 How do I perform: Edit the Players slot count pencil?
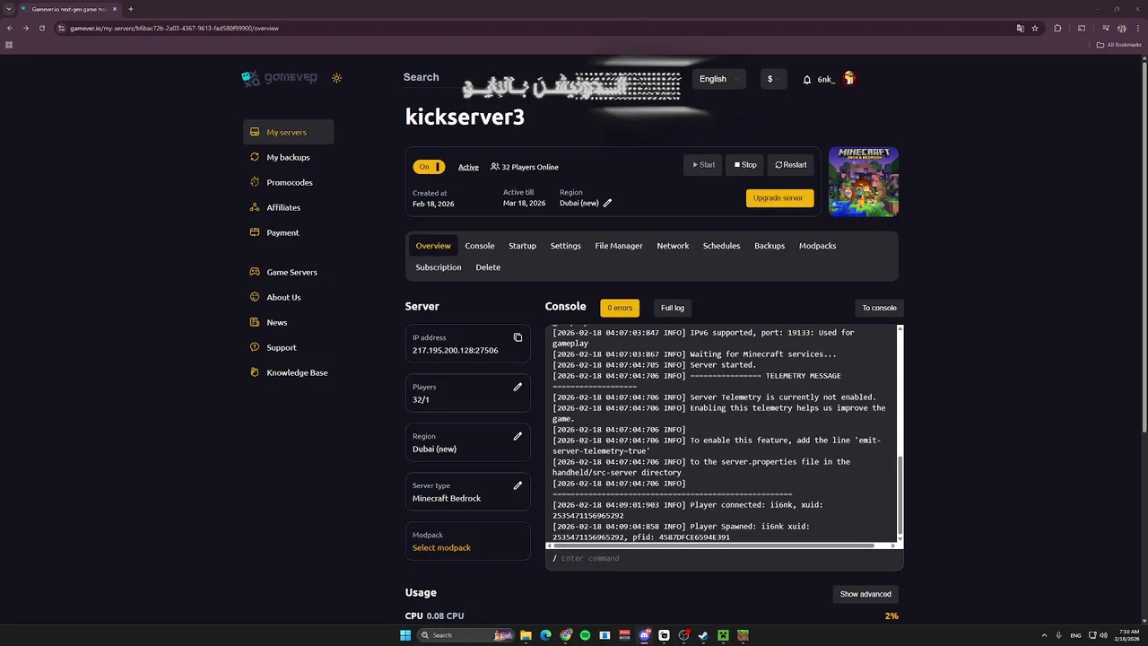click(x=517, y=387)
